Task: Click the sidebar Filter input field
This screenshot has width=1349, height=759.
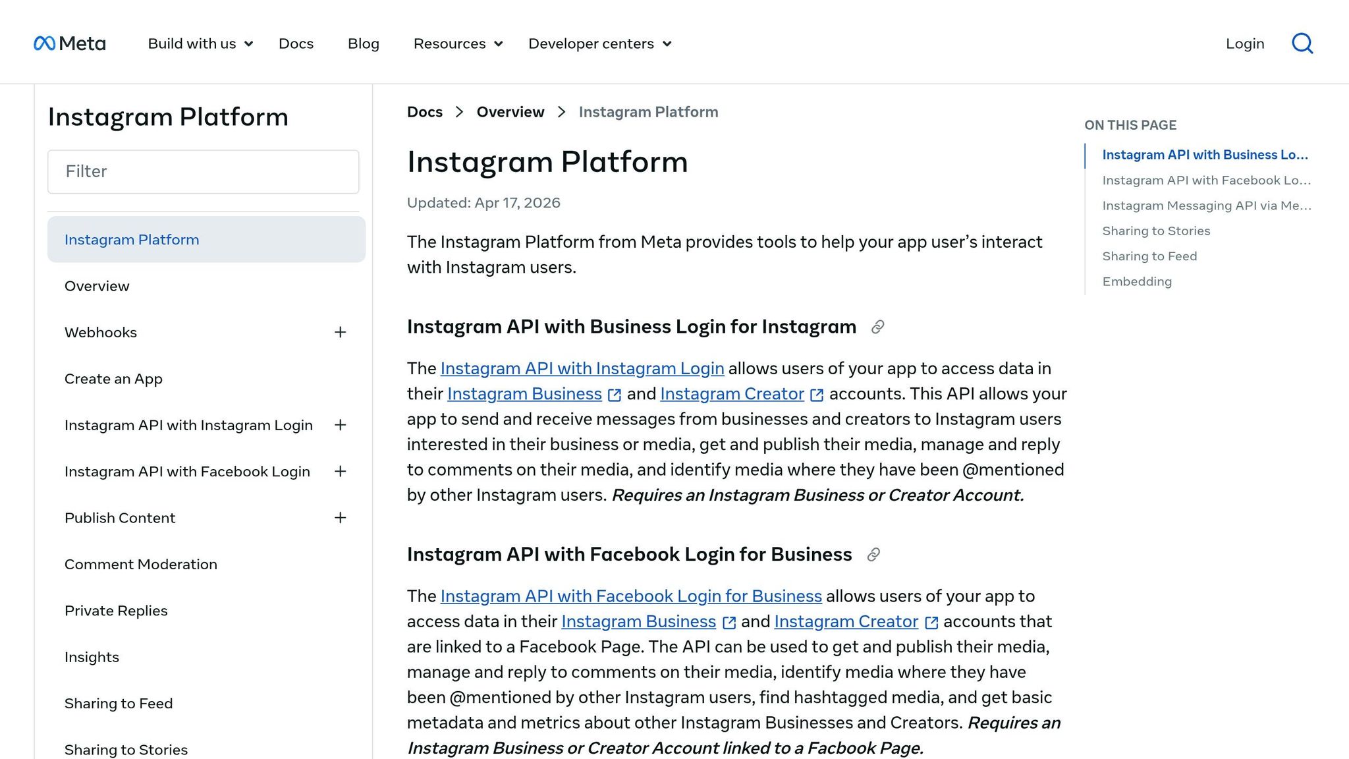Action: (x=204, y=172)
